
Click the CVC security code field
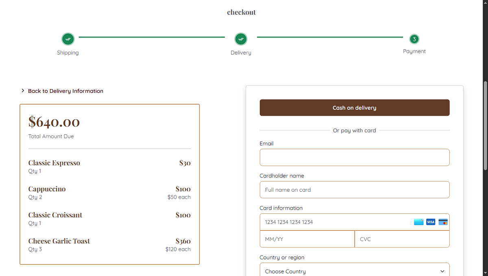tap(402, 239)
